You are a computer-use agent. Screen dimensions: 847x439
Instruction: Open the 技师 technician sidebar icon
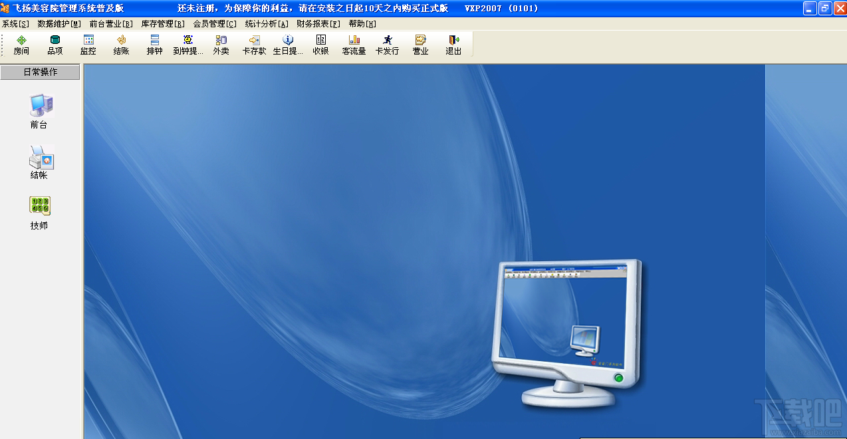pos(39,213)
